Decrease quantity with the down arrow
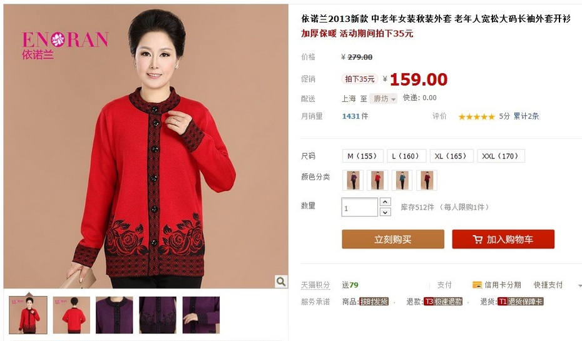Screen dimensions: 582x341 tap(385, 212)
